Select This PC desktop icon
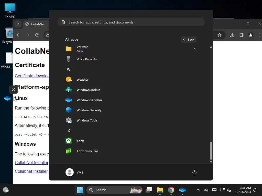Screen dimensions: 262x196 [x=10, y=10]
